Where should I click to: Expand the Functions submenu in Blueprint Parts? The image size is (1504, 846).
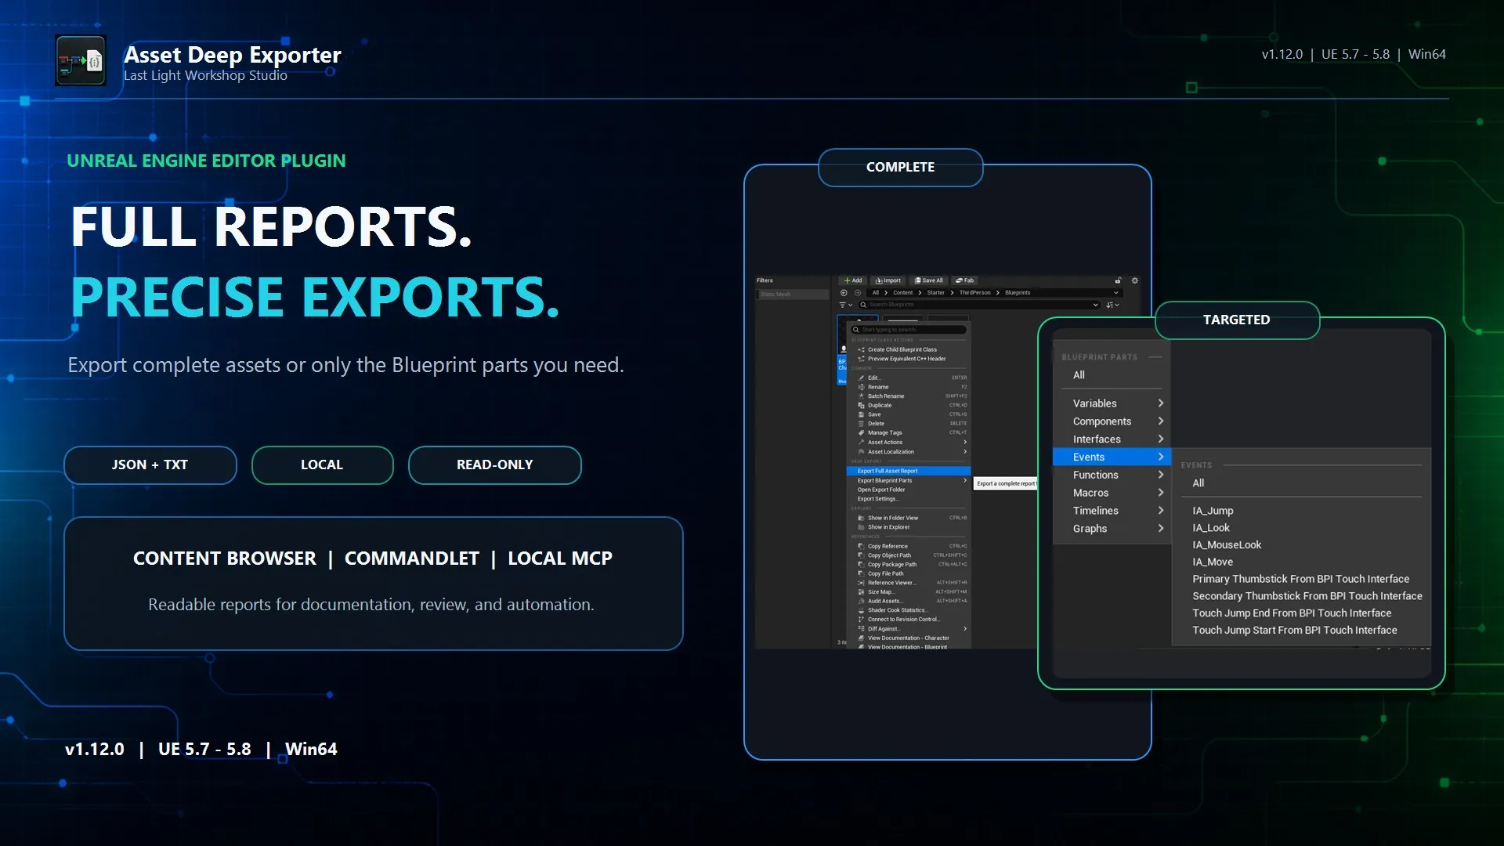tap(1112, 475)
